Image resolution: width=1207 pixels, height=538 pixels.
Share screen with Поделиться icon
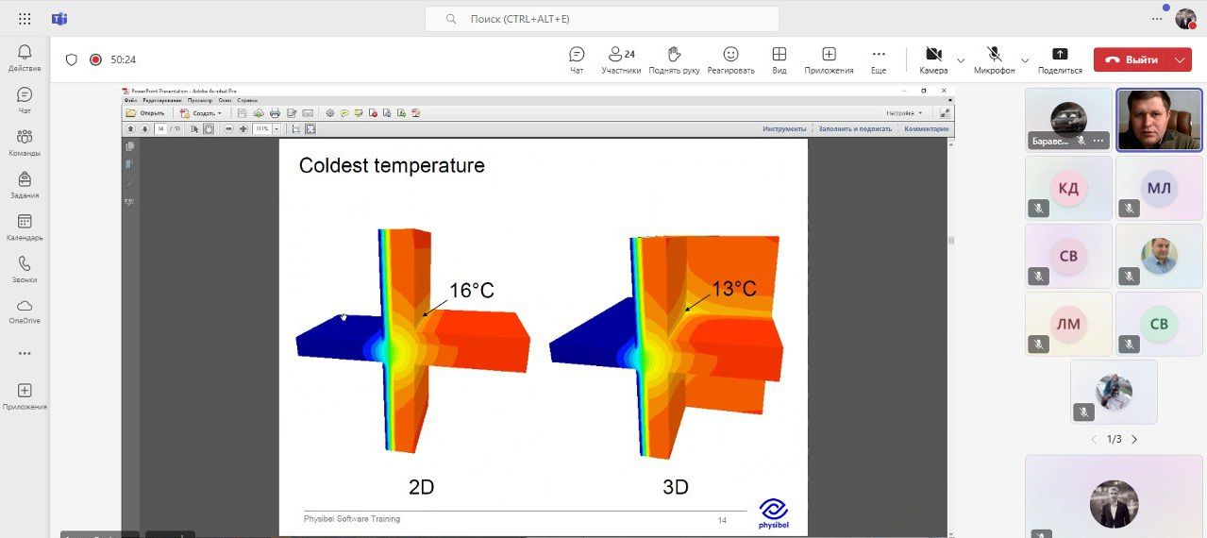[1060, 60]
